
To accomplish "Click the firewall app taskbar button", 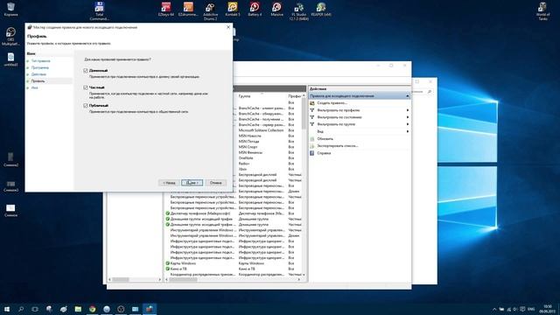I will [x=150, y=309].
